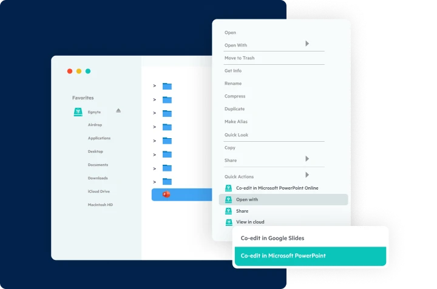Click the red close window dot

pos(70,71)
